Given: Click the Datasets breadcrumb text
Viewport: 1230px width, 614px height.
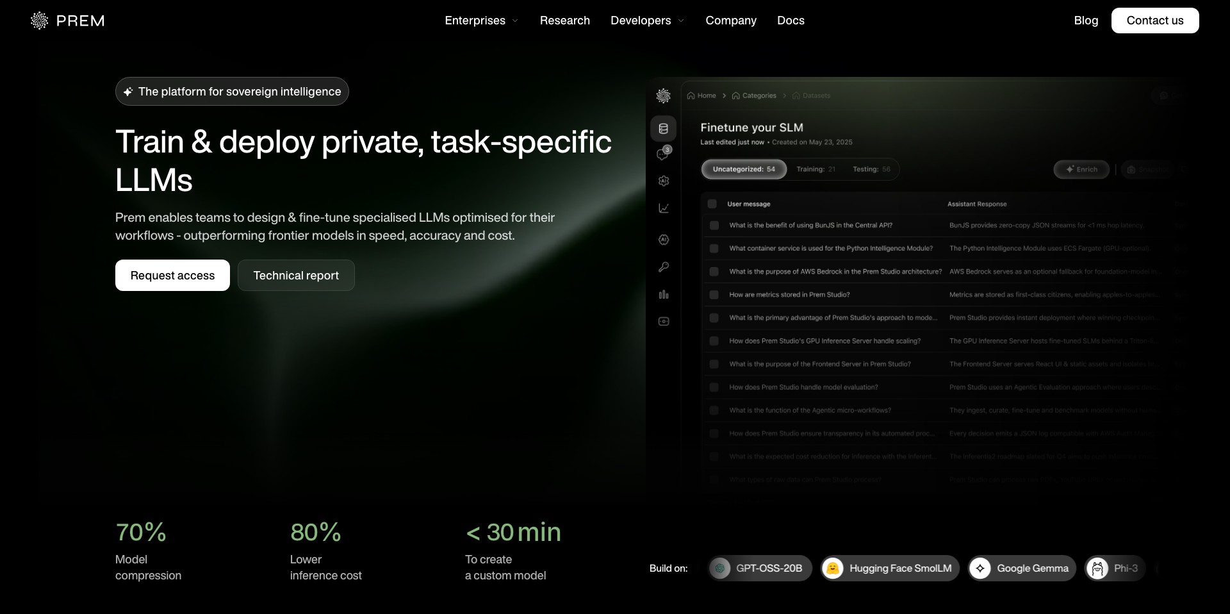Looking at the screenshot, I should 816,95.
